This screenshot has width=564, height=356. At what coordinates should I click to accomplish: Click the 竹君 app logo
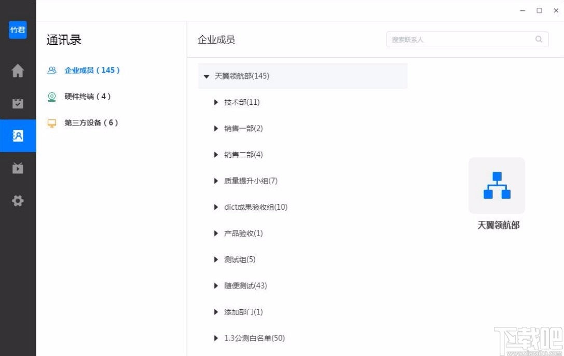[18, 30]
